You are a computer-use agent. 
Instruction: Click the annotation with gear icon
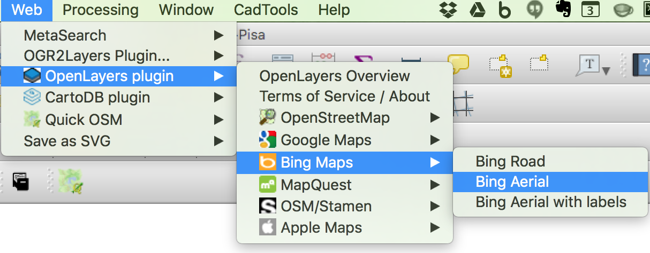(x=500, y=65)
